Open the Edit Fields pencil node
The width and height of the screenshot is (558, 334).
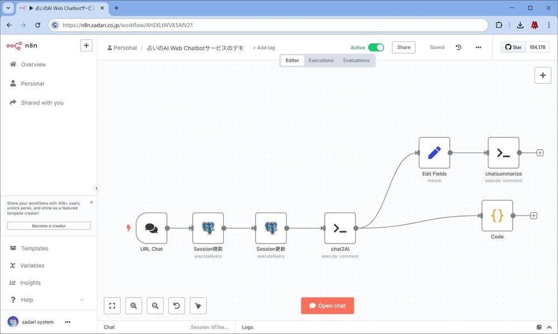point(434,152)
